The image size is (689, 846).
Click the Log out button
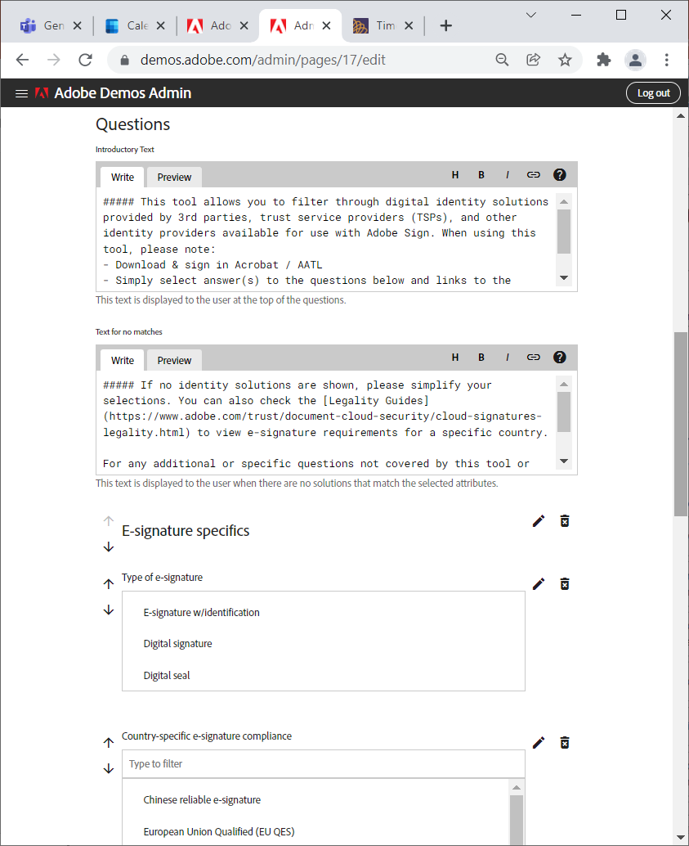tap(653, 92)
